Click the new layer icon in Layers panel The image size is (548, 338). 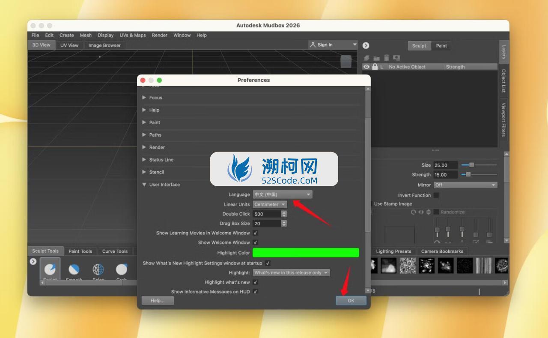point(366,58)
